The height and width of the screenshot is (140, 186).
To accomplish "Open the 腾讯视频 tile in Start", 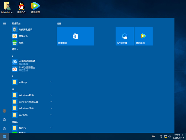I will 143,36.
